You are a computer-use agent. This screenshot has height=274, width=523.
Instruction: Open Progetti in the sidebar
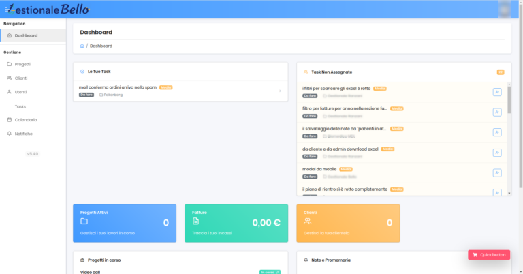[x=22, y=64]
